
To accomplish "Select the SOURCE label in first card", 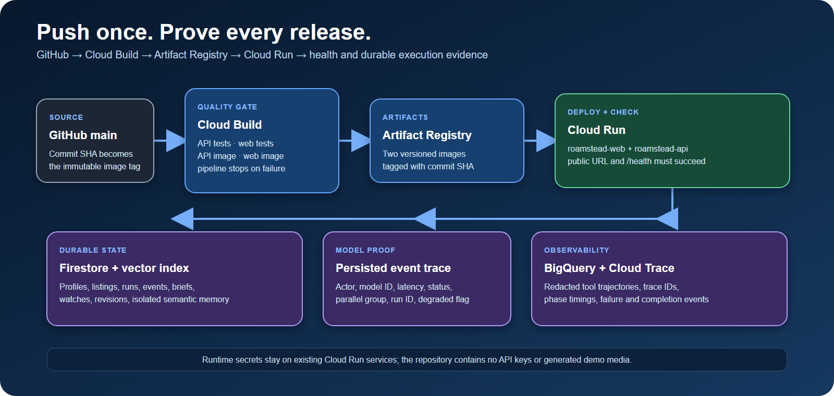I will pyautogui.click(x=66, y=117).
